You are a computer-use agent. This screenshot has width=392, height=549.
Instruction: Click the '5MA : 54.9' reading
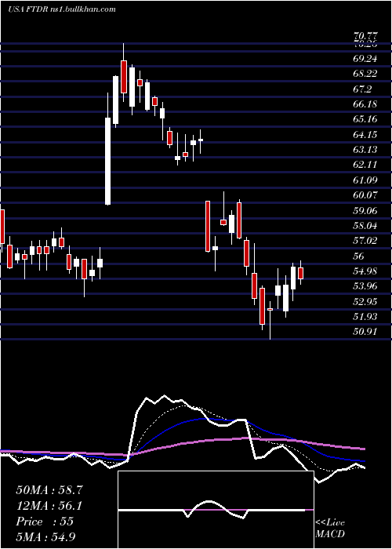pos(45,536)
